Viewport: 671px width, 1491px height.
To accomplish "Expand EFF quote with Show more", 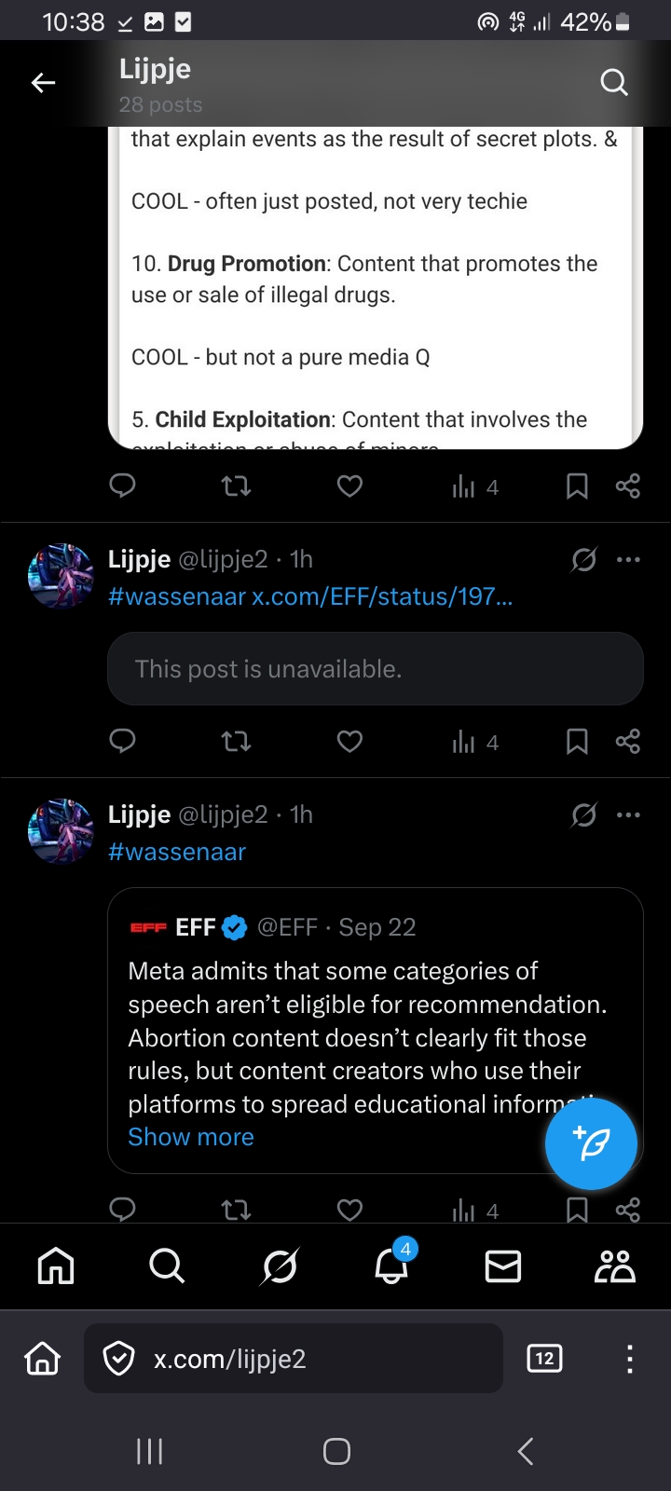I will [x=191, y=1137].
